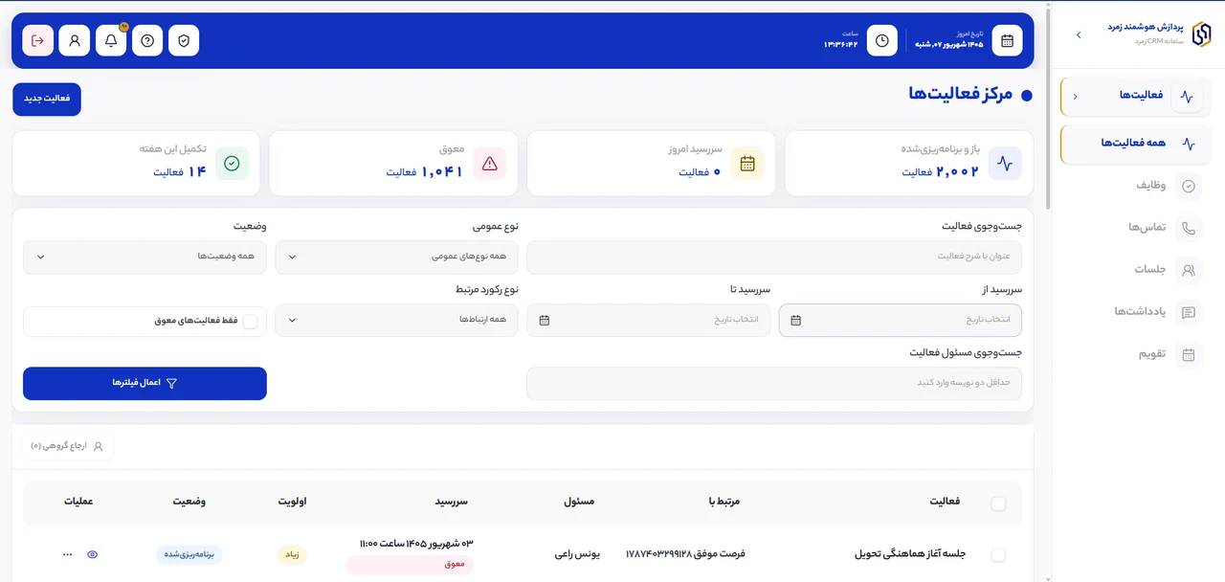Open the notifications bell

[x=111, y=41]
